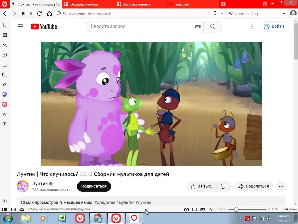
Task: Capture page with camera icon
Action: (187, 209)
